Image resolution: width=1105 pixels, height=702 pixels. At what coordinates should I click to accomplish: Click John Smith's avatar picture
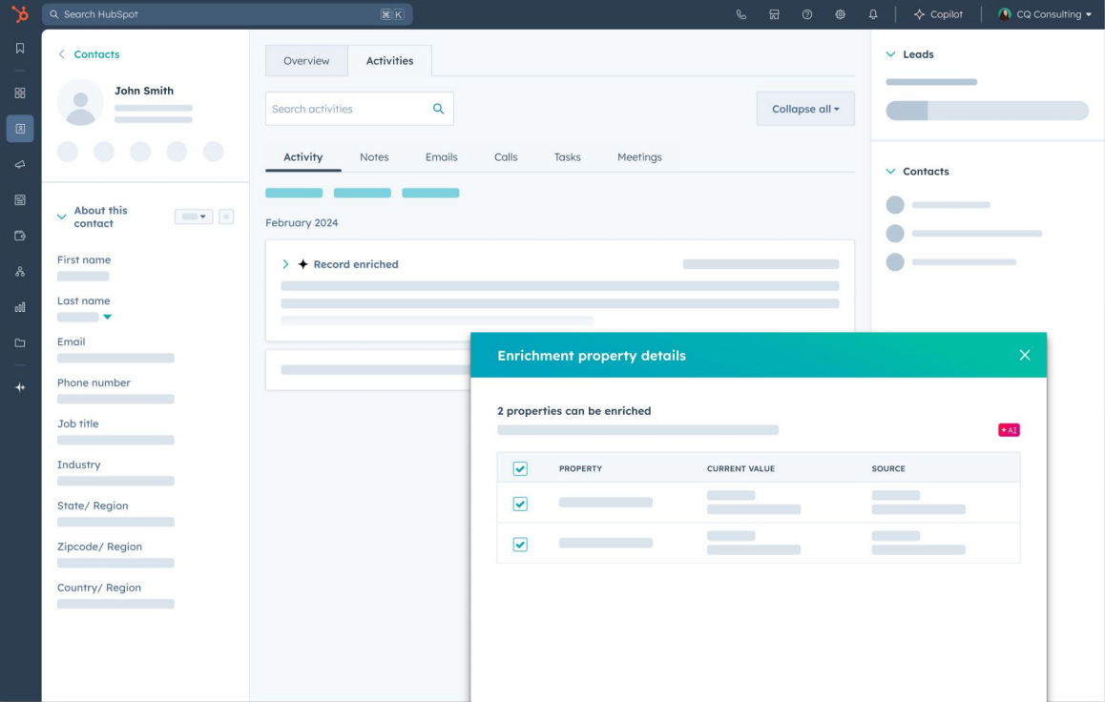click(80, 103)
